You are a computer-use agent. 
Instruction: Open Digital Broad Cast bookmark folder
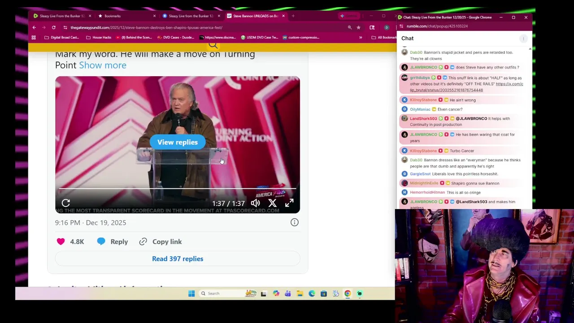pyautogui.click(x=62, y=37)
